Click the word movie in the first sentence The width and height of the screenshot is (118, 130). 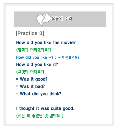point(68,43)
